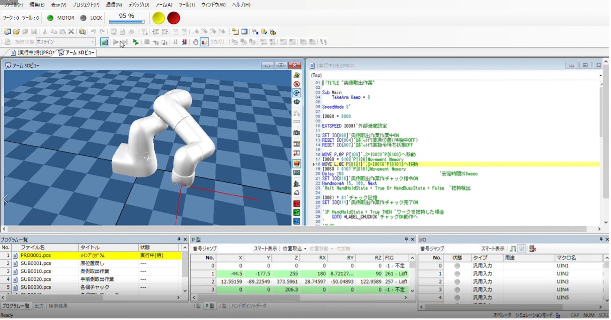
Task: Click the +Z axis view icon
Action: (297, 221)
